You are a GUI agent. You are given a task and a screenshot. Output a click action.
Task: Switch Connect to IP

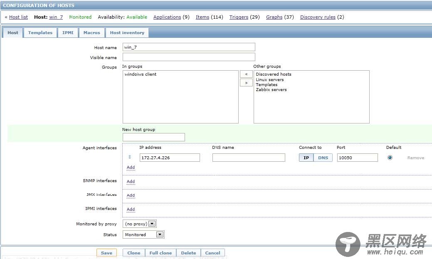pos(306,158)
